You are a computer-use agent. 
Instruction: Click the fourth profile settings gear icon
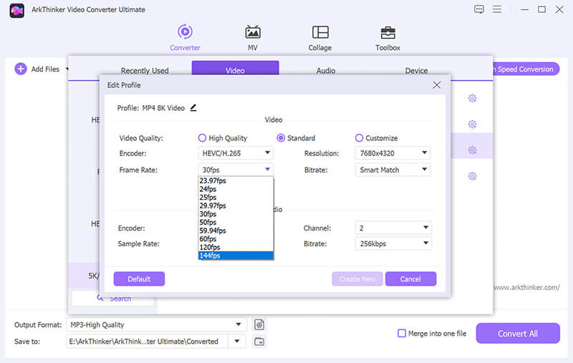[x=472, y=176]
